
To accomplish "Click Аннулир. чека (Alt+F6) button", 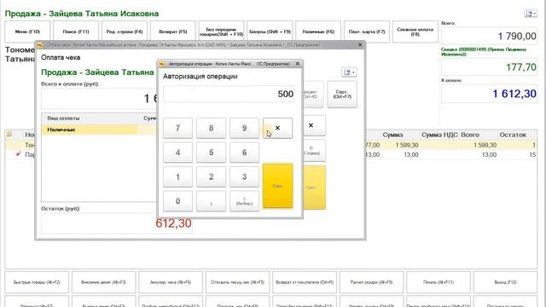I will [171, 282].
